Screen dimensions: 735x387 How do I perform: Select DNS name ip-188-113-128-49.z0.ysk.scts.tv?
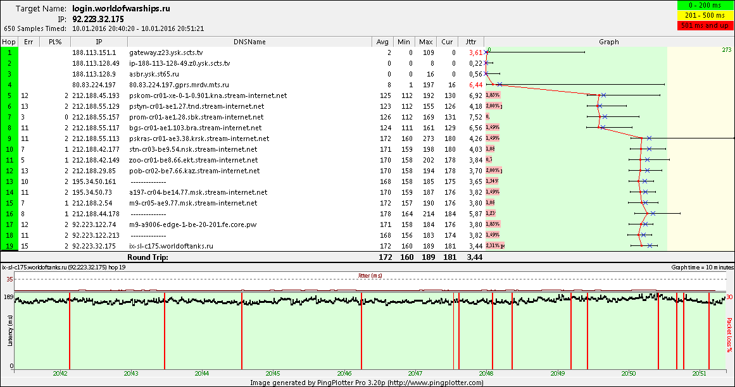180,63
